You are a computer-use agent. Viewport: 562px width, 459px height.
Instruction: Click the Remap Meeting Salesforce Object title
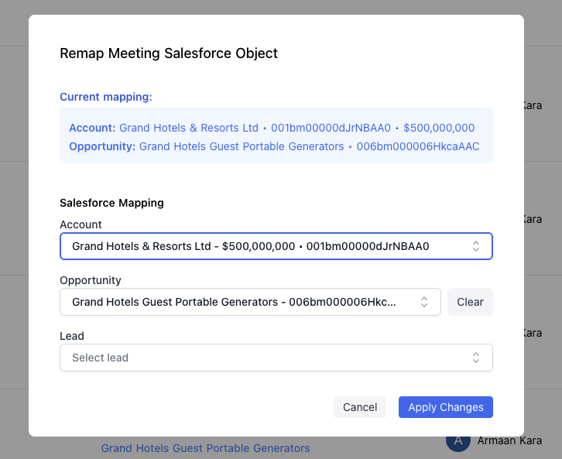point(169,53)
